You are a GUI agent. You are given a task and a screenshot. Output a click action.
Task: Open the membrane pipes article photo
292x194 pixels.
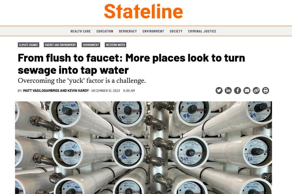(x=143, y=147)
